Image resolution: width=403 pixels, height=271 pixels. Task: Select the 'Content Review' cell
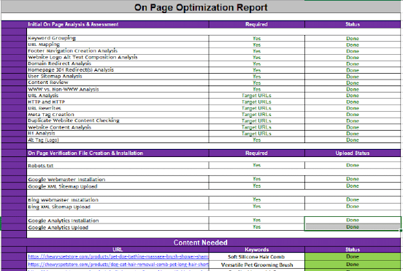[118, 83]
